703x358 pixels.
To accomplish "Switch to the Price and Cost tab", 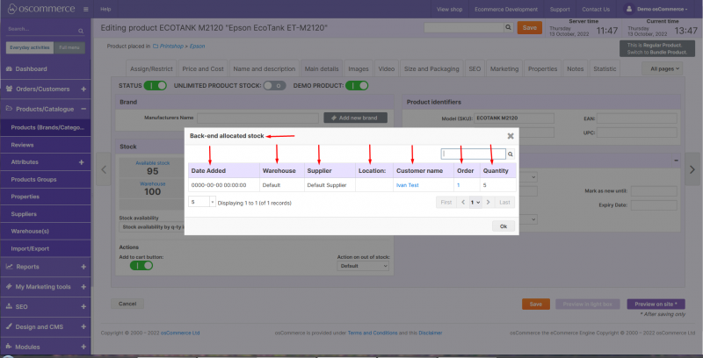I will pyautogui.click(x=203, y=68).
